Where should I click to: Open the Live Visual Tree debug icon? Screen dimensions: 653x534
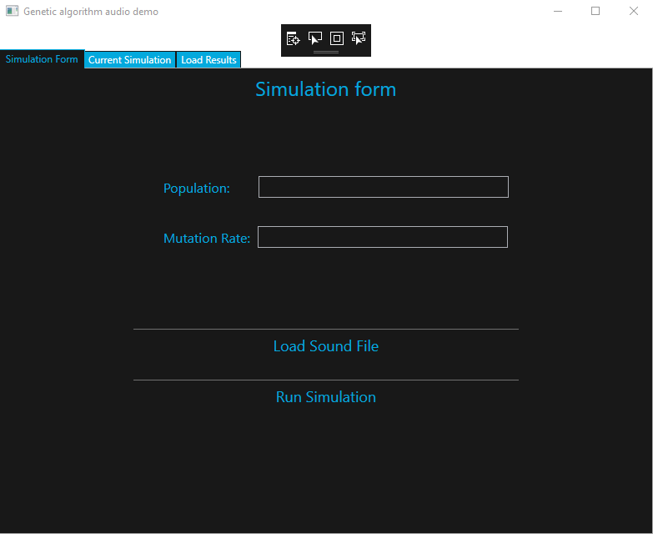click(x=294, y=38)
